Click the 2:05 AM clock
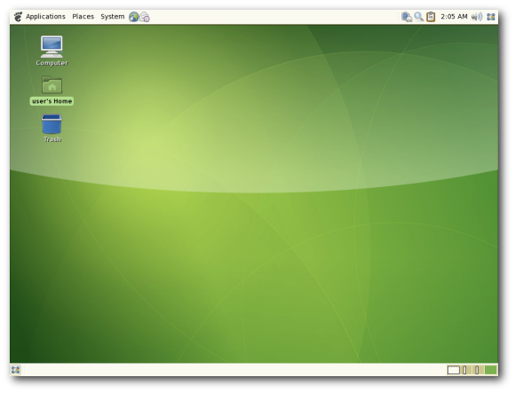515x393 pixels. pos(454,16)
